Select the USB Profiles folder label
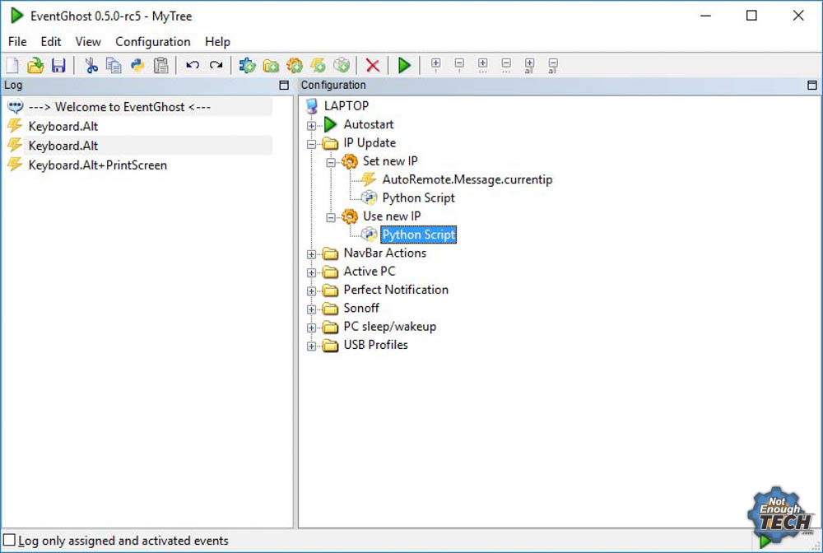 pos(375,345)
